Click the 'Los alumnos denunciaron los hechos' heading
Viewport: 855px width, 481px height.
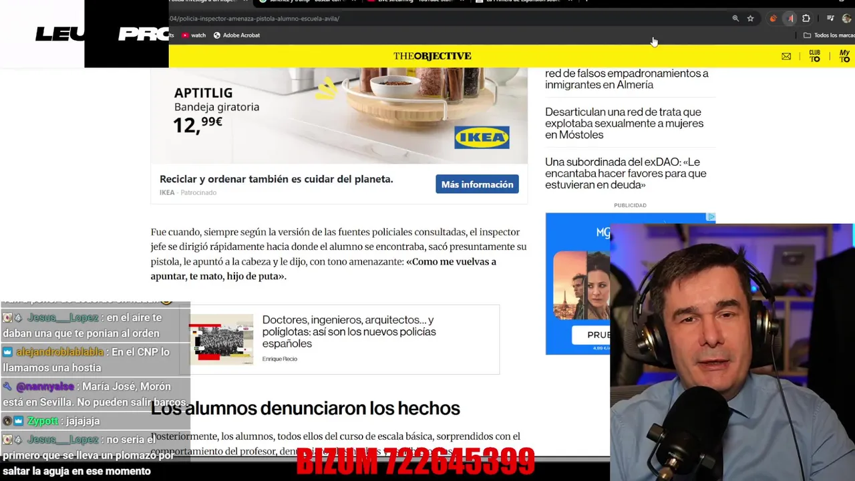pos(305,408)
